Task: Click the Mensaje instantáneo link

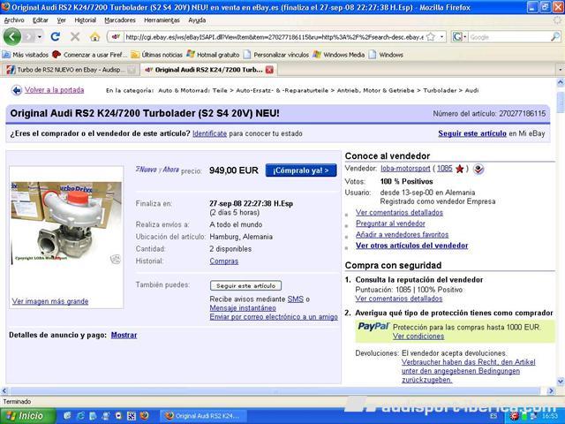Action: (x=243, y=308)
